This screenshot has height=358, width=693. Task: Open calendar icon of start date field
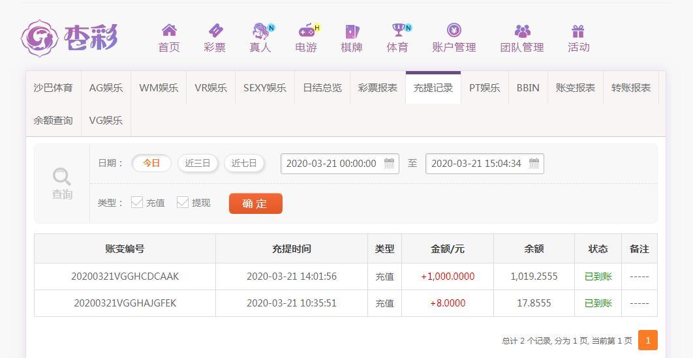(389, 163)
